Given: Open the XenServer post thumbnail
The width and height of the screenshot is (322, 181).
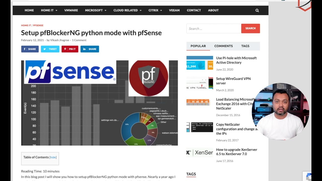Looking at the screenshot, I should pyautogui.click(x=200, y=152).
